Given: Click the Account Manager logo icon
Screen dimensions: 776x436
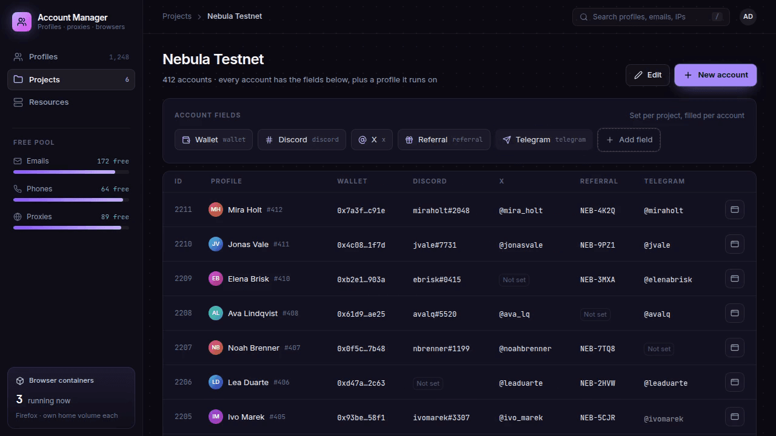Looking at the screenshot, I should (22, 22).
